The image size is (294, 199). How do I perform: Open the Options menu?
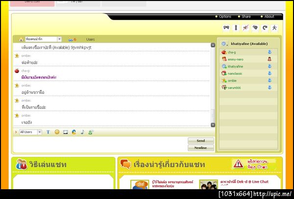click(x=225, y=17)
